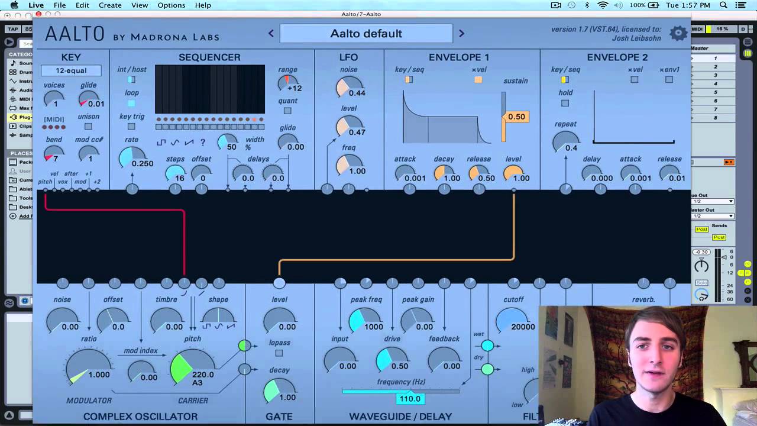Open the Edit menu
Screen dimensions: 757x426
click(x=82, y=5)
